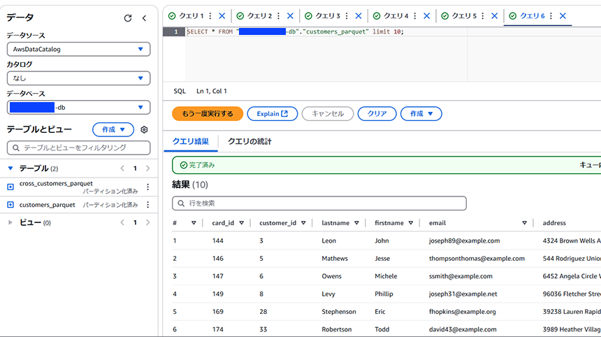The width and height of the screenshot is (601, 337).
Task: Sort by the card_id column
Action: (x=242, y=223)
